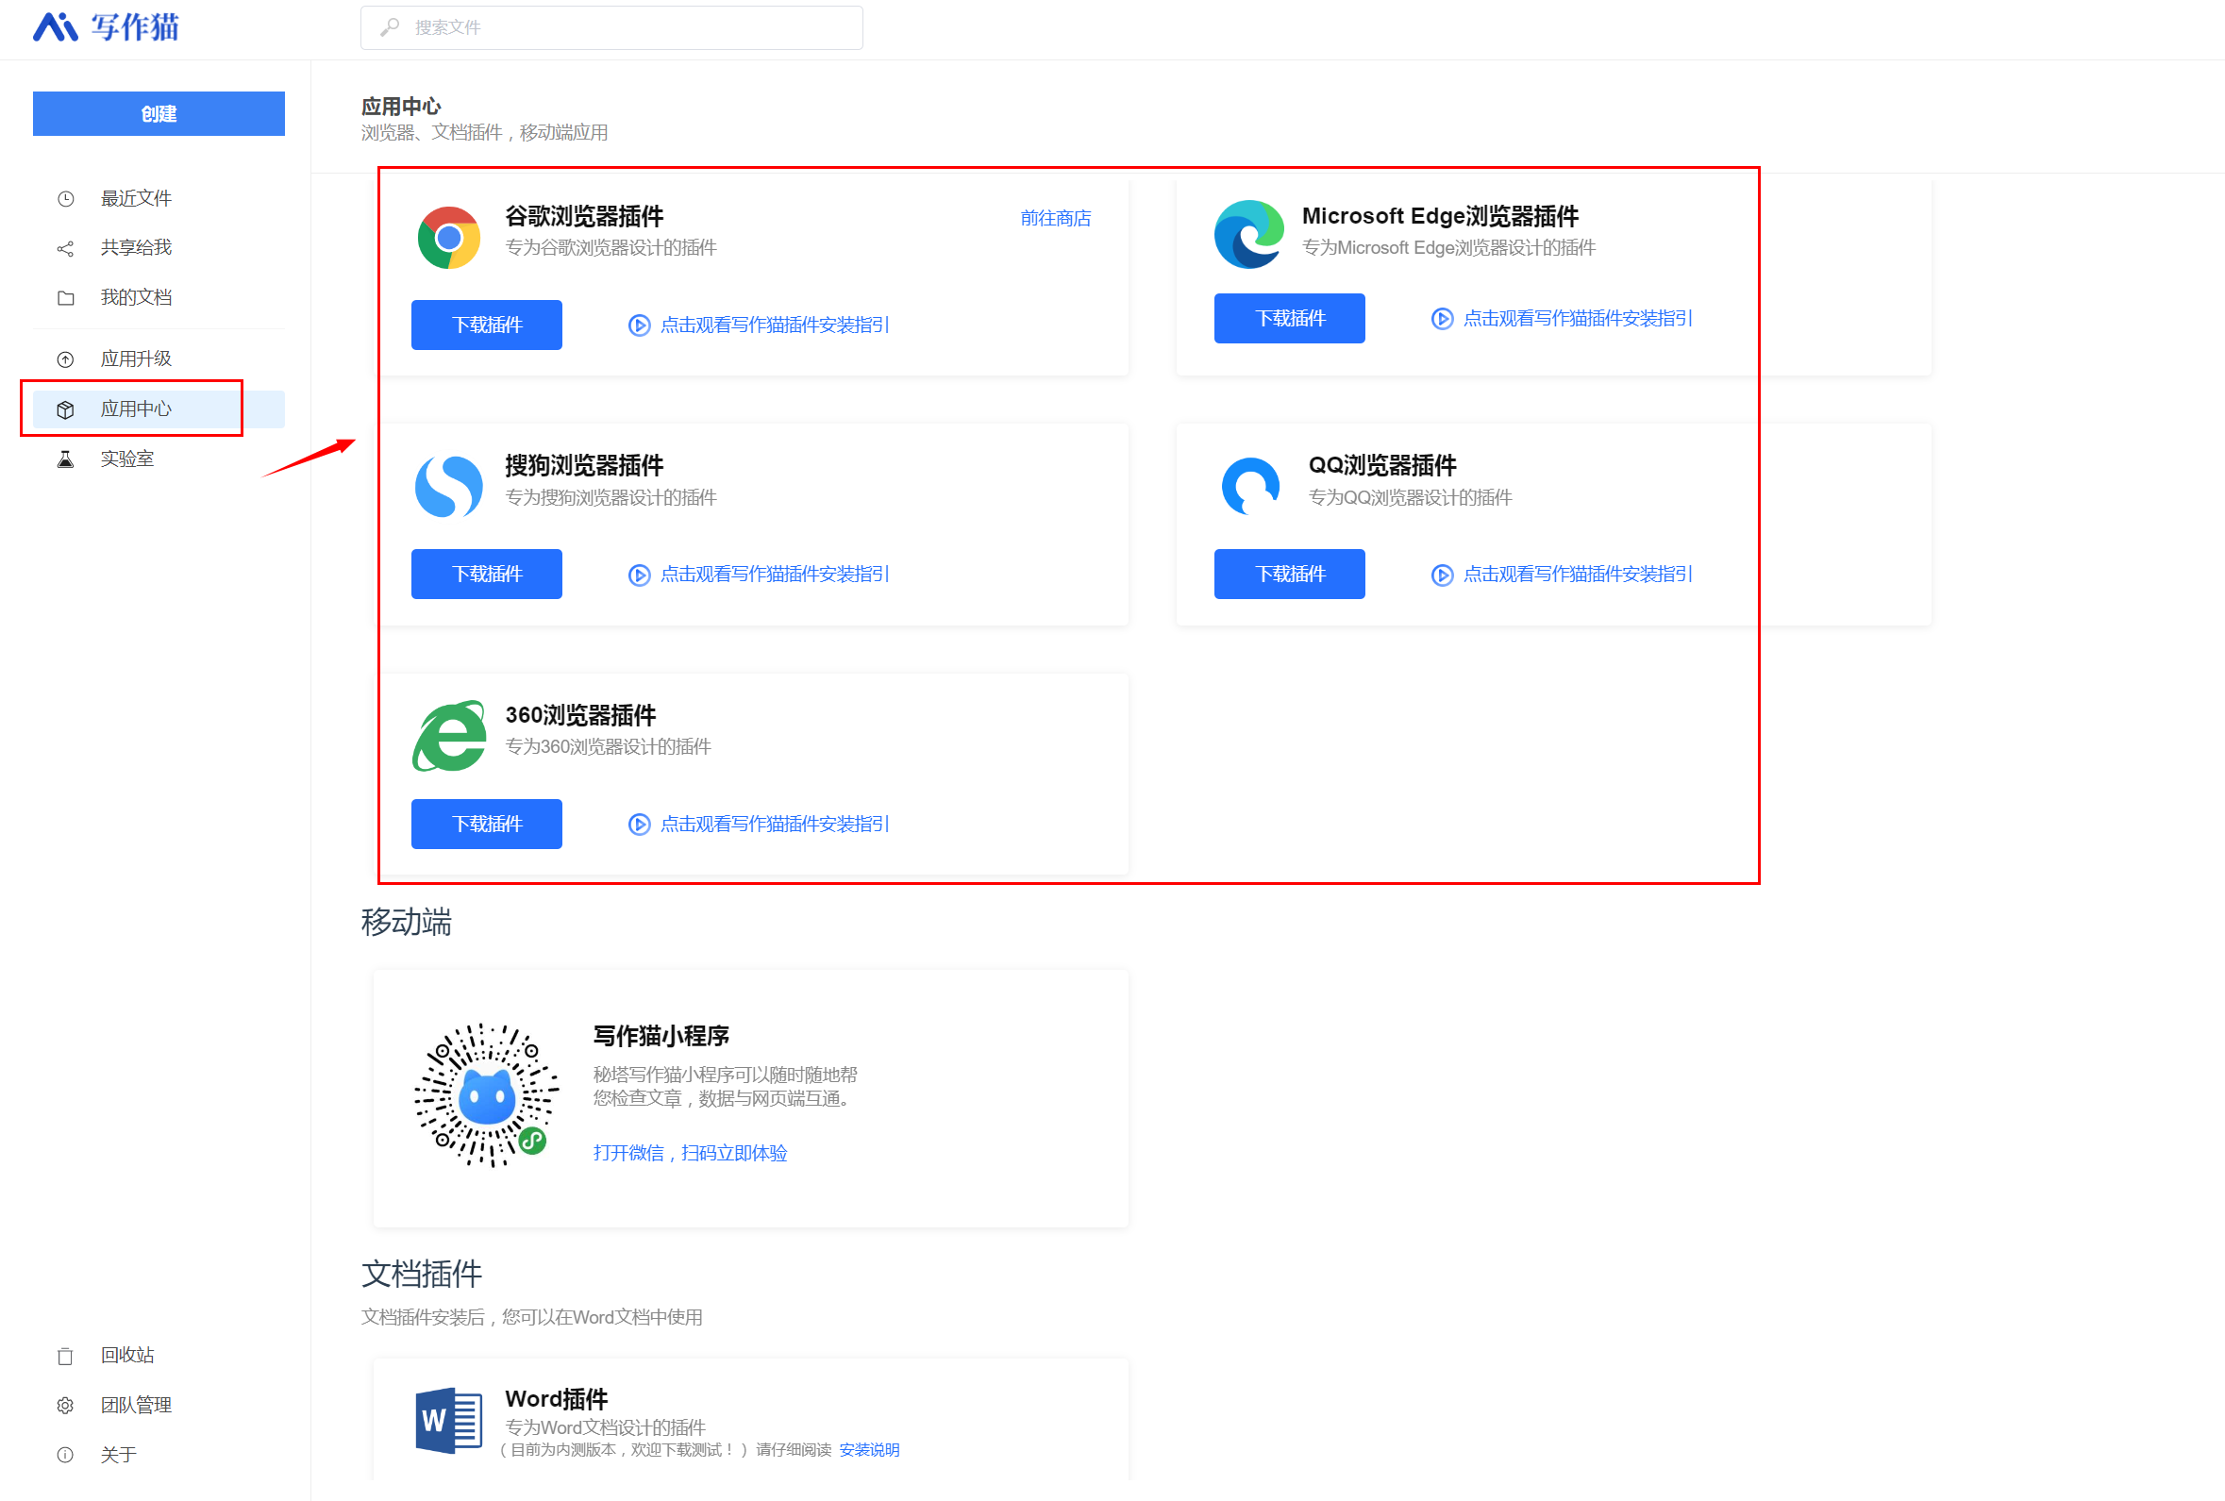Open the 安装说明 link for Word插件
The image size is (2225, 1501).
pyautogui.click(x=869, y=1449)
